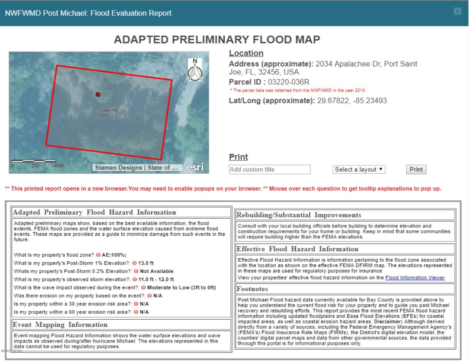Click the Stamen Designs map attribution
Viewport: 469px width, 363px height.
[136, 168]
